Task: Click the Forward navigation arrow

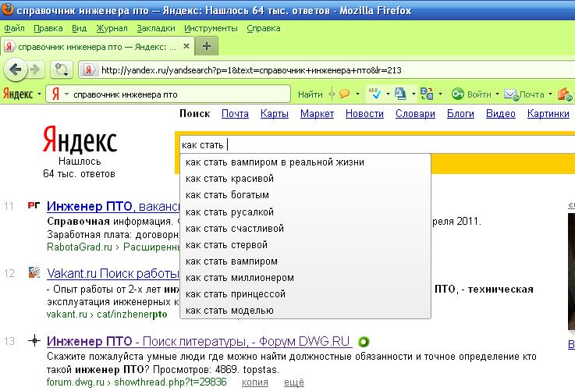Action: coord(35,69)
